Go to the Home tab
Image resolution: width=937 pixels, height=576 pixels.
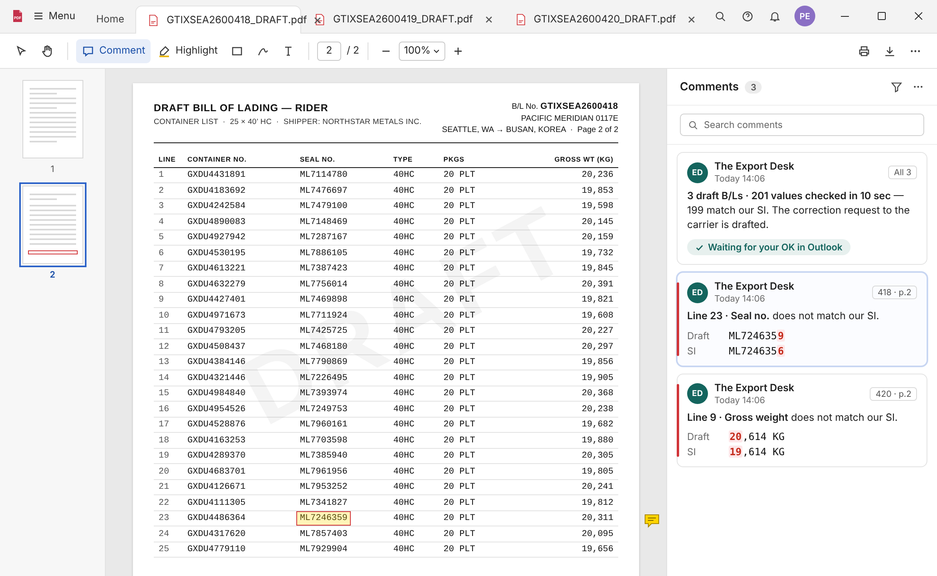[x=110, y=19]
